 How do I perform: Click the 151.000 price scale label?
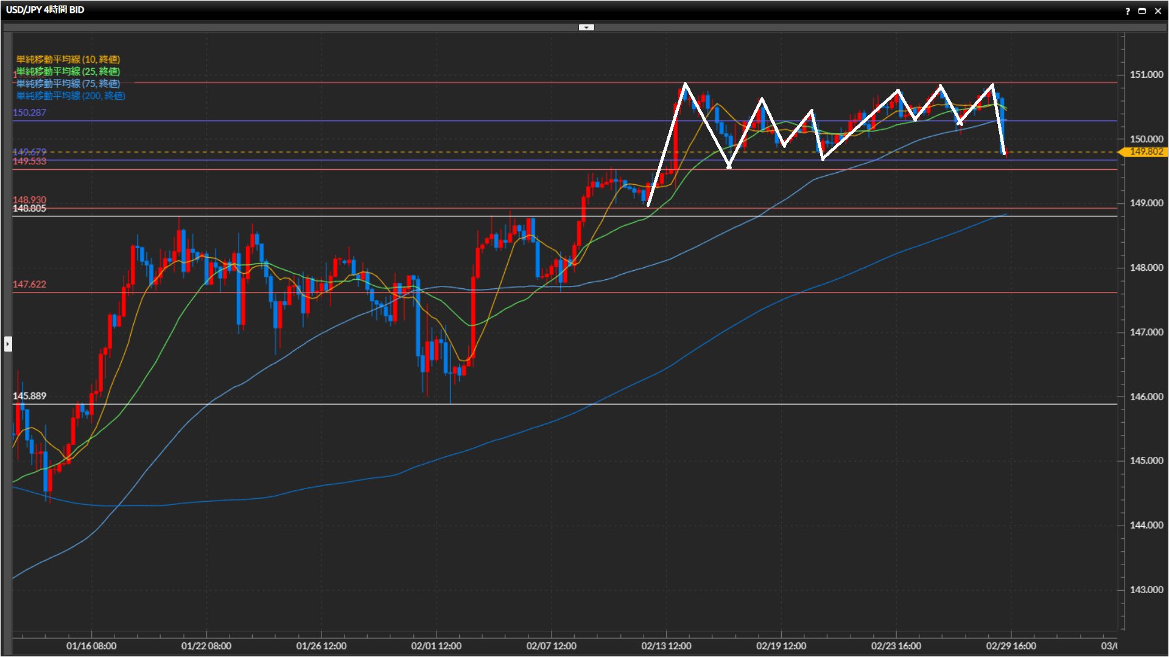click(x=1146, y=74)
